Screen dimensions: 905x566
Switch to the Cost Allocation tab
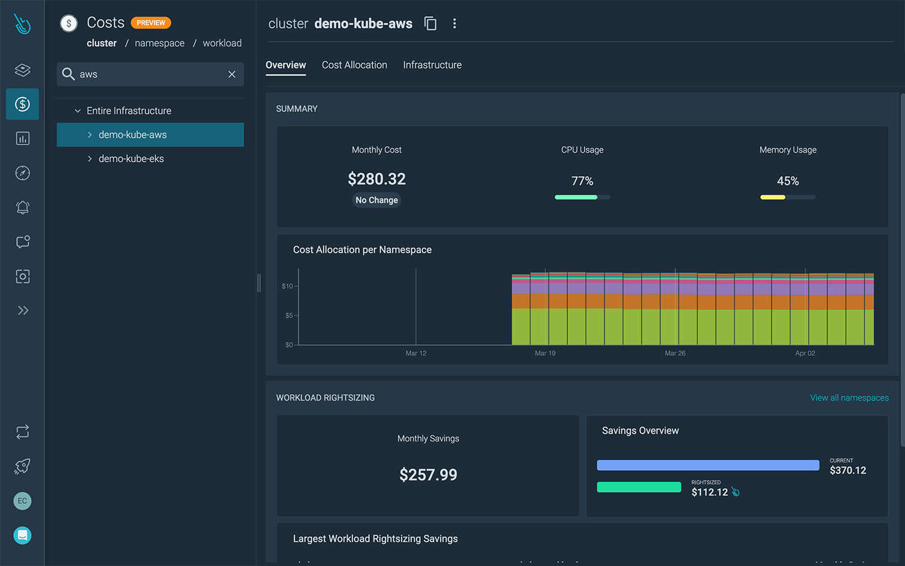(354, 65)
